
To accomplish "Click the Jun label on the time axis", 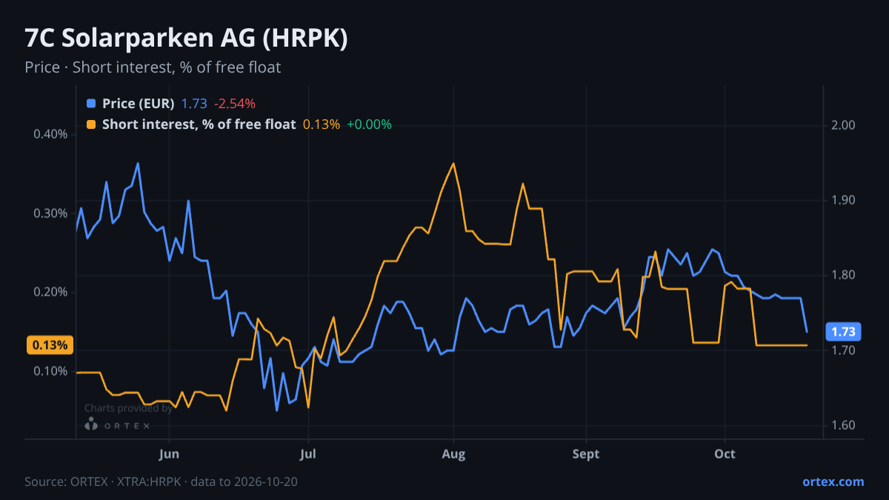I will click(x=170, y=453).
